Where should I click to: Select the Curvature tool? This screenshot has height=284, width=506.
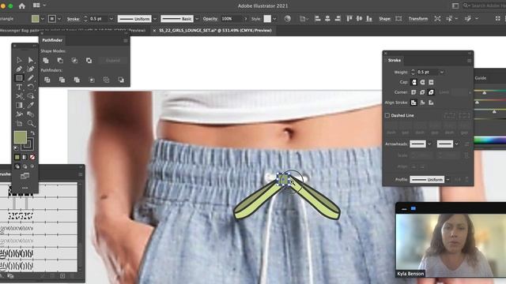point(31,69)
